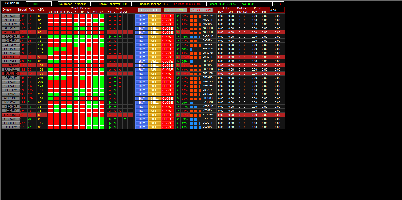Select the GBPNZD symbol button
Viewport: 402px width, 200px height.
click(11, 94)
